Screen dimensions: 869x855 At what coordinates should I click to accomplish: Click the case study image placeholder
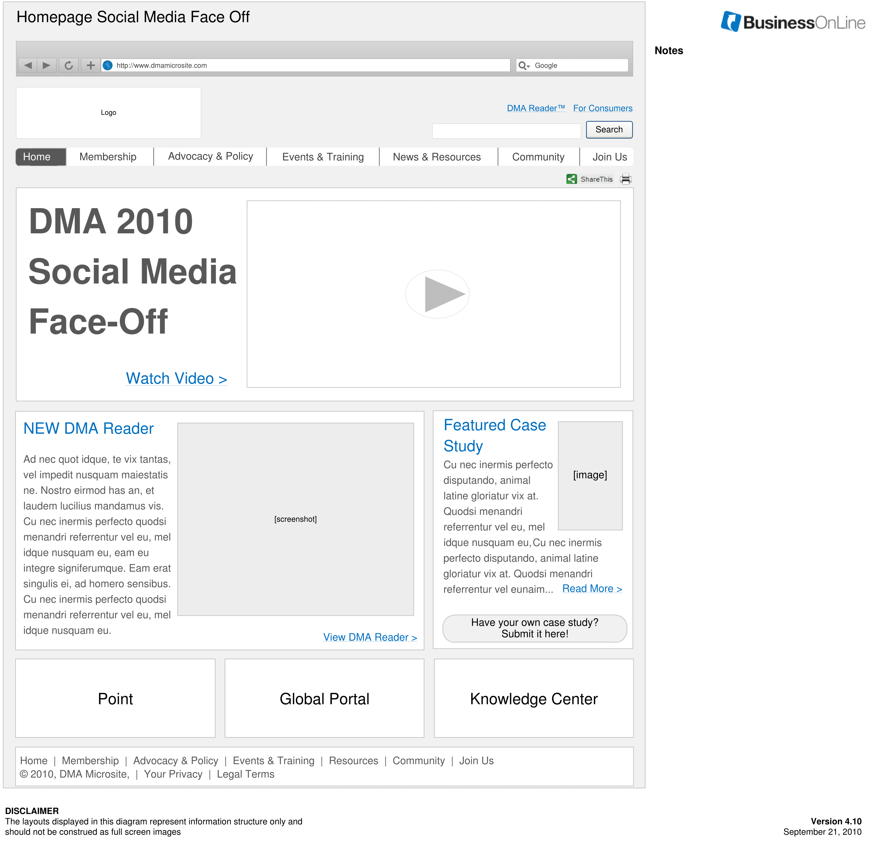tap(590, 475)
